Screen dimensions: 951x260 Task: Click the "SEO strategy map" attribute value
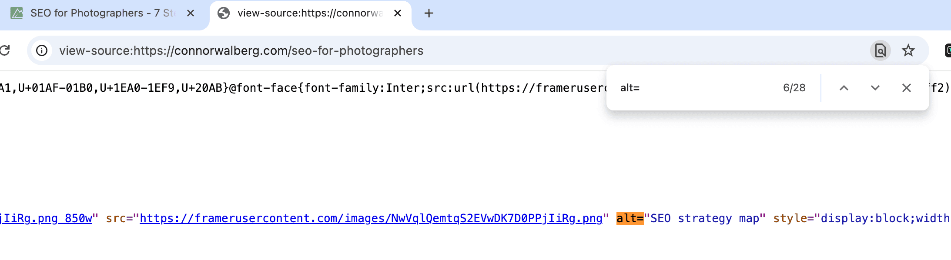click(704, 218)
